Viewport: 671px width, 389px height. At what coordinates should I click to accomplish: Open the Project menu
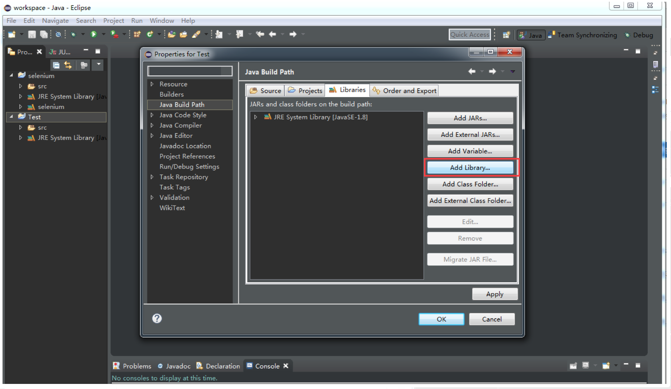click(114, 21)
